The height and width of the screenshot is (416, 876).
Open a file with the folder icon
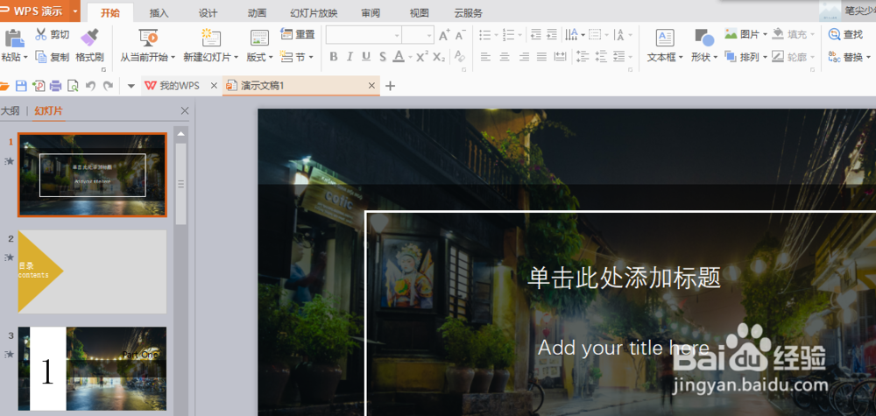coord(4,86)
